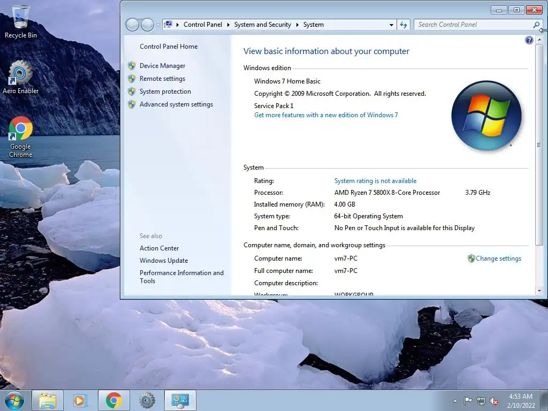
Task: Open the address bar history dropdown
Action: (x=391, y=25)
